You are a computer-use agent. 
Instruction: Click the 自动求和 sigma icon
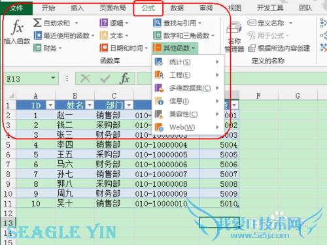click(37, 23)
